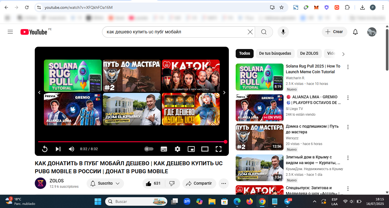Bookmark this page with star icon
Screen dimensions: 389x208
click(x=282, y=7)
